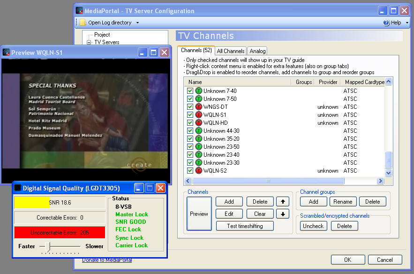Screen dimensions: 414x274
Task: Collapse the TV Servers tree node
Action: point(89,42)
